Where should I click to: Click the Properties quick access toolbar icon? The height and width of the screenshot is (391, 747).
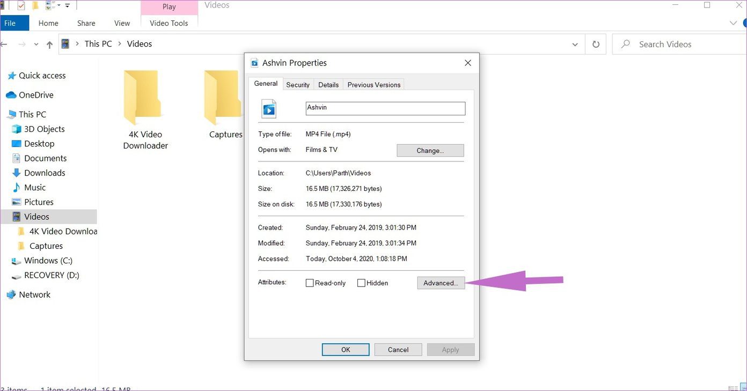tap(21, 5)
